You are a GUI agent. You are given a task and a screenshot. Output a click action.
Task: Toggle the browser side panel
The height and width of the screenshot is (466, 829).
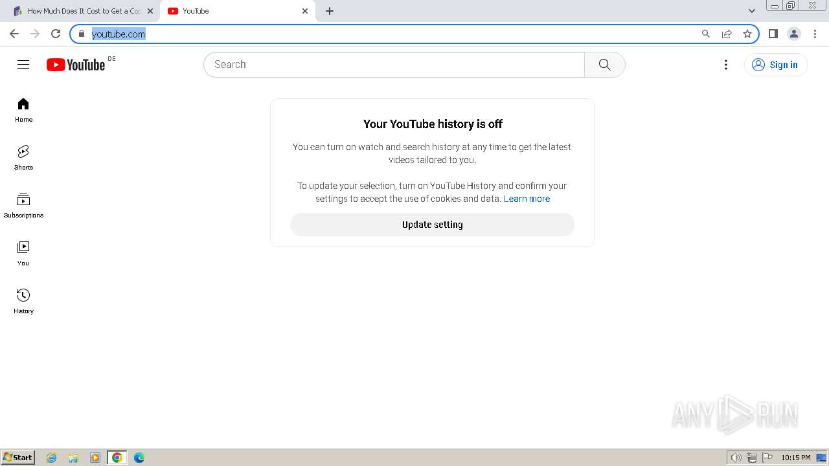click(773, 34)
